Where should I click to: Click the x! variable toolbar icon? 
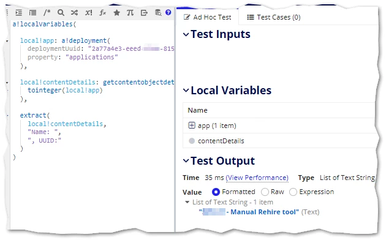(x=89, y=12)
